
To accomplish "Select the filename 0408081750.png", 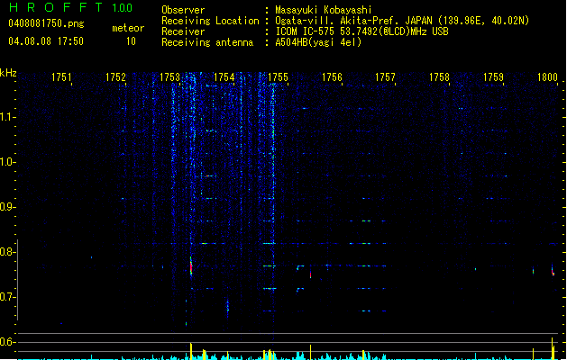I will (x=46, y=23).
